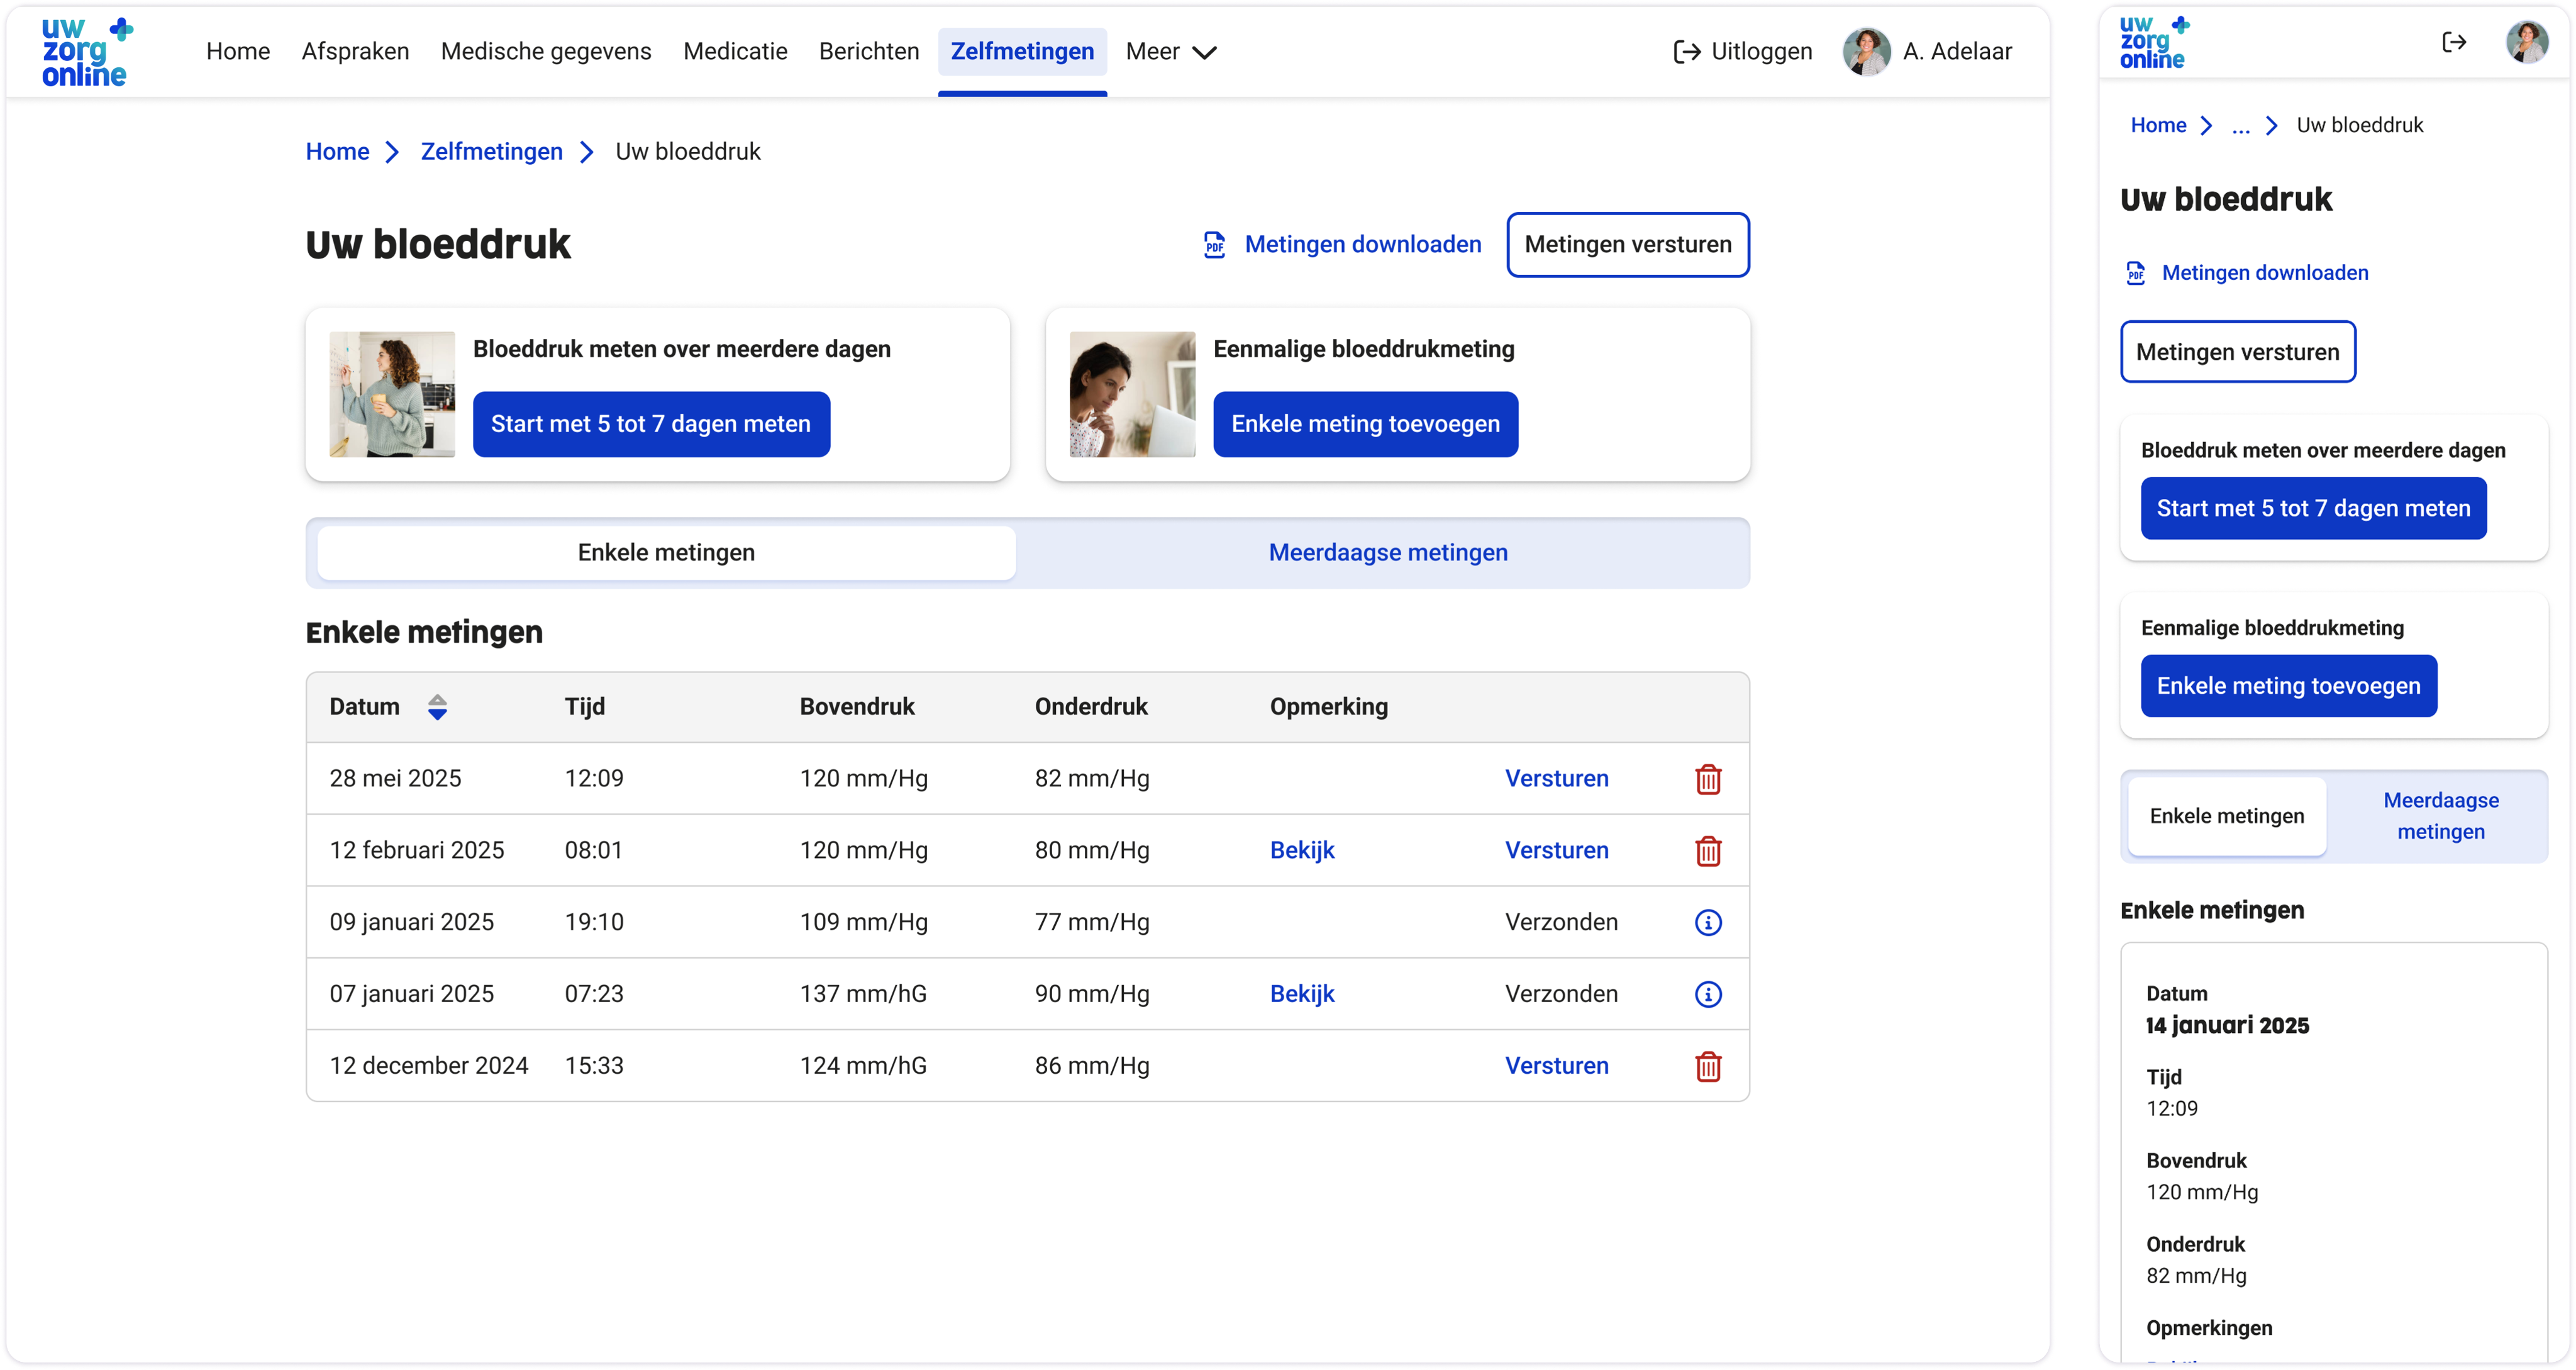Open the Medicatie navigation item
Screen dimensions: 2576x1370
[x=735, y=52]
